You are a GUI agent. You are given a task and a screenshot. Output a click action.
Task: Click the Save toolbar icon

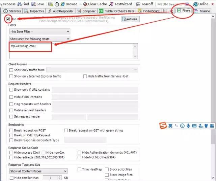coord(33,4)
